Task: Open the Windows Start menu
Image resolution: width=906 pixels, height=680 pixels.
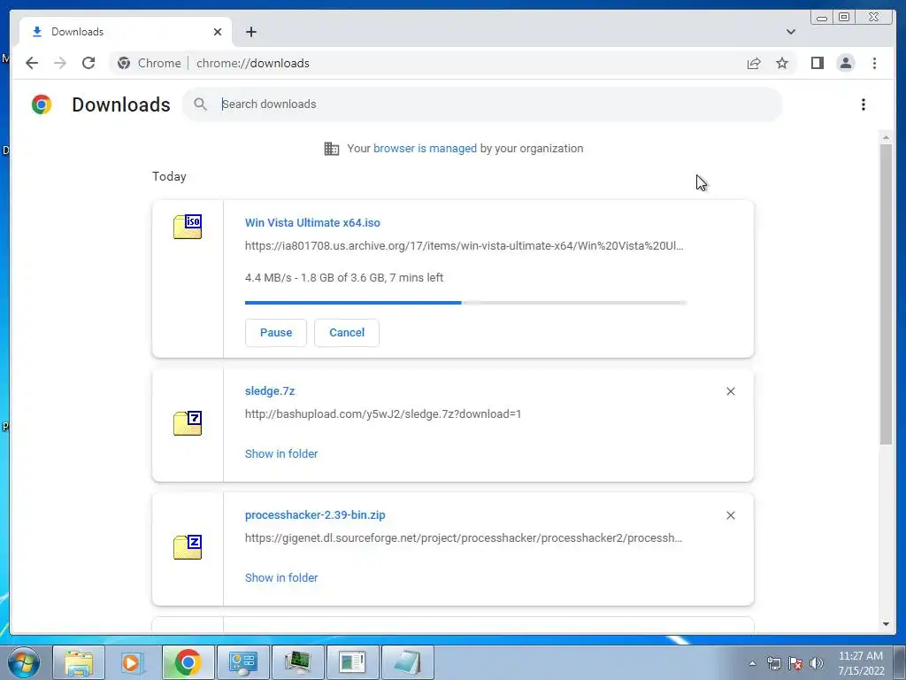Action: point(23,662)
